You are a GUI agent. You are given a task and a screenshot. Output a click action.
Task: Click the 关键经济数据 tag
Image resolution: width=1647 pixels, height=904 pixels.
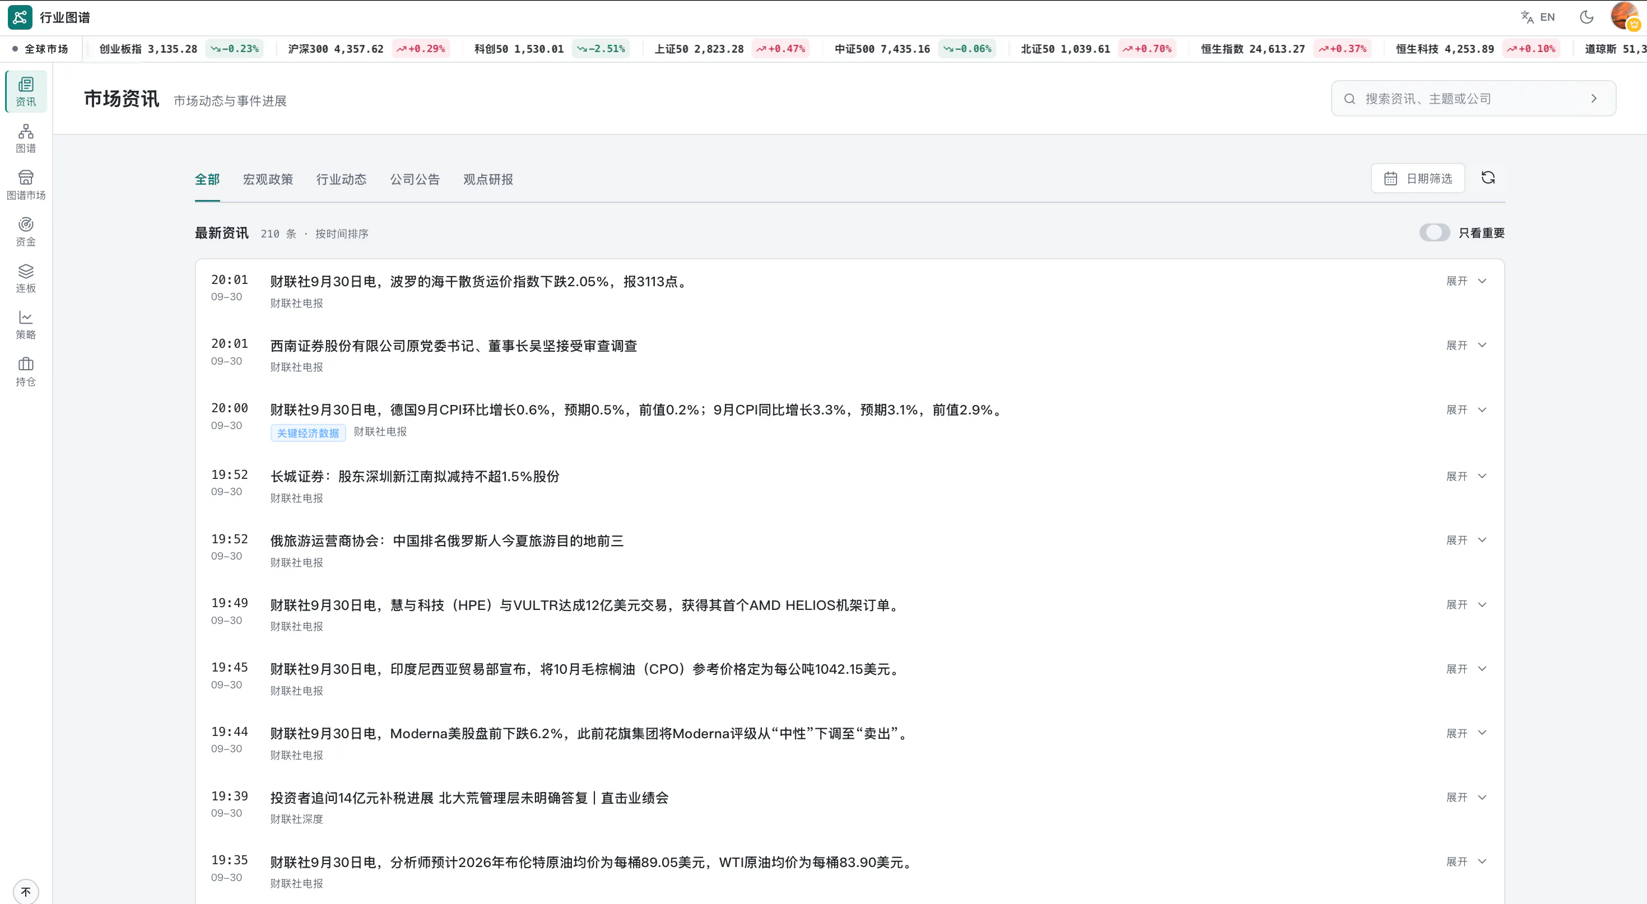pyautogui.click(x=308, y=433)
